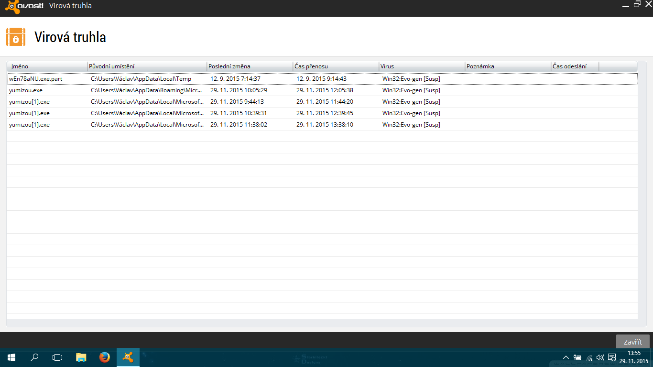
Task: Restore down the Virová truhla window
Action: [x=637, y=4]
